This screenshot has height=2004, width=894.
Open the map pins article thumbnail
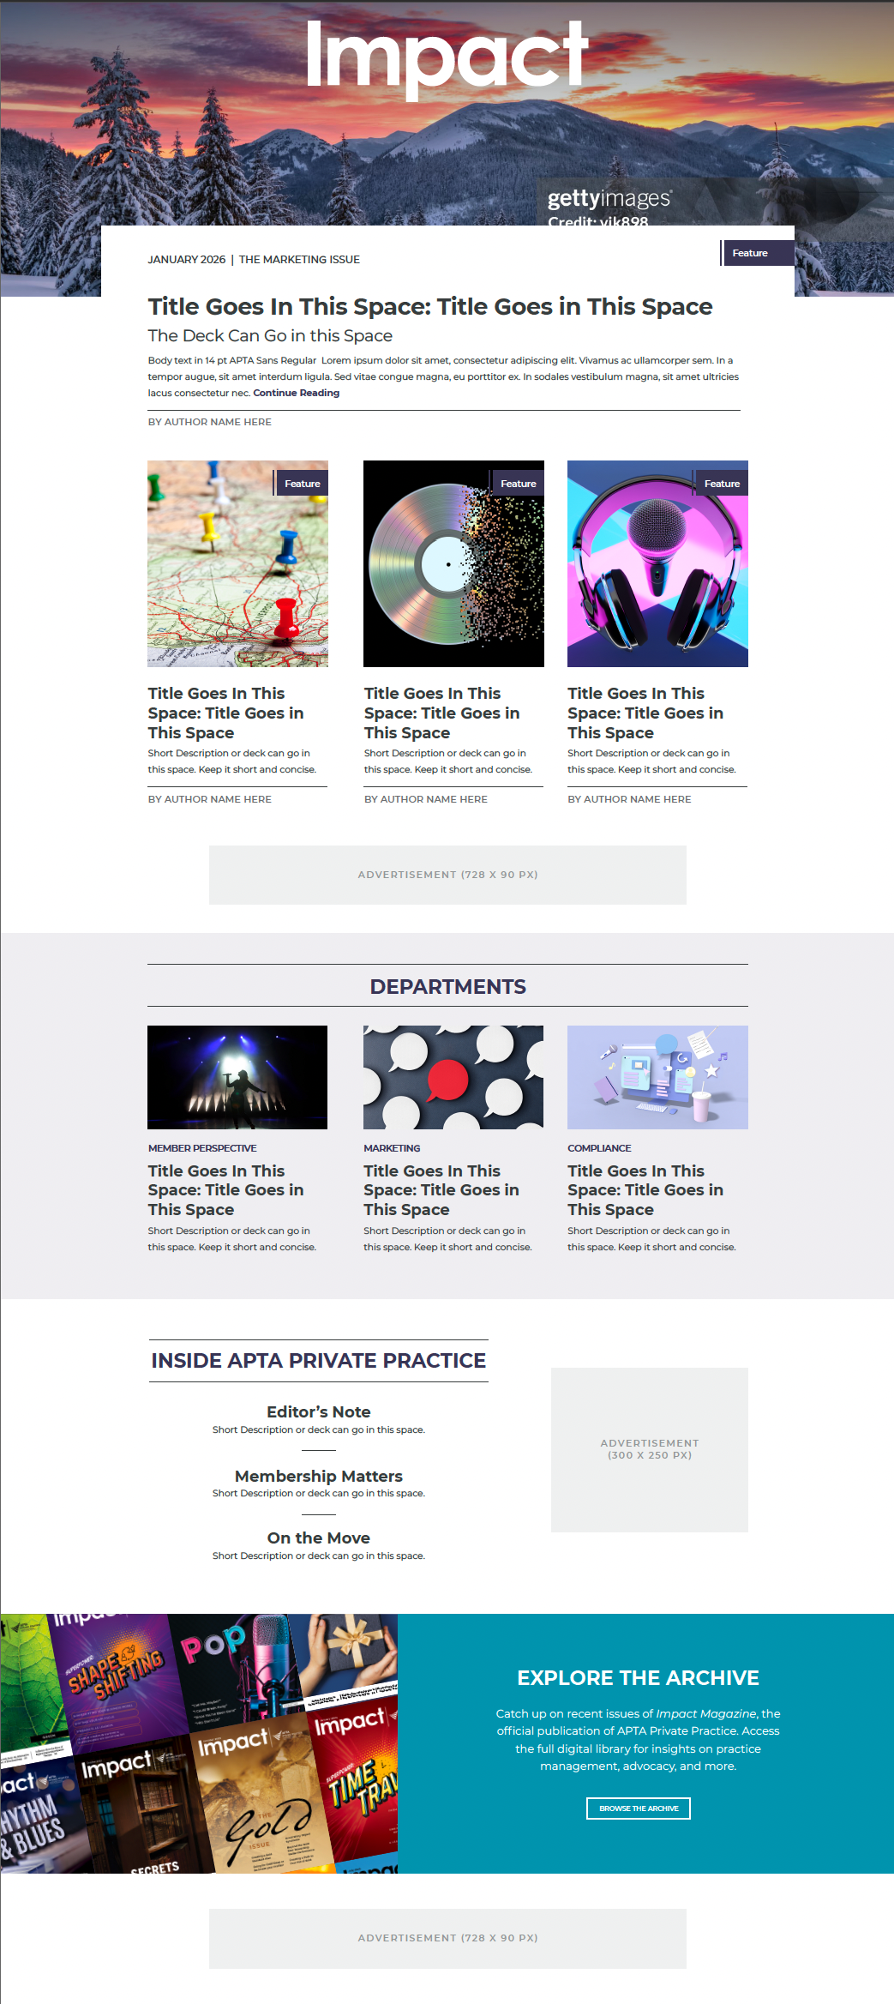pyautogui.click(x=237, y=563)
